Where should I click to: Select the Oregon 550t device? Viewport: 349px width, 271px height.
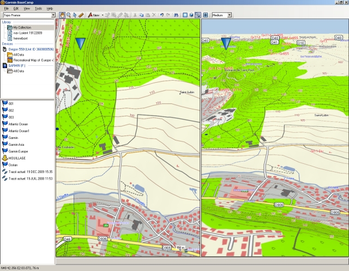pyautogui.click(x=31, y=50)
